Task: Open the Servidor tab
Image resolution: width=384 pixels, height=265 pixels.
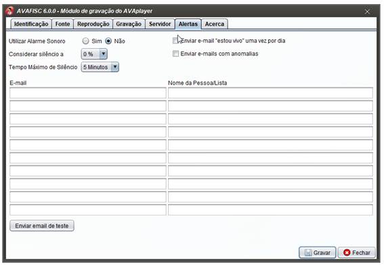Action: 160,24
